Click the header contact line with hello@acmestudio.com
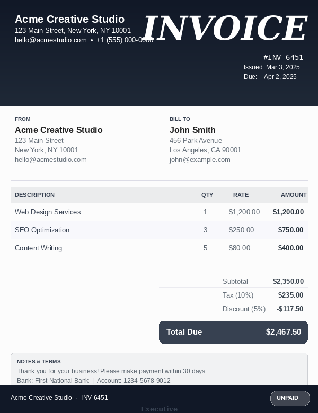 click(84, 40)
